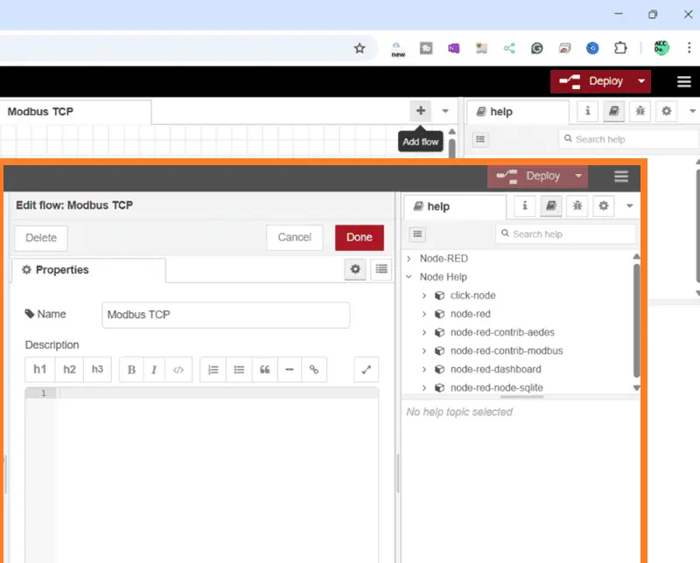Open the flow list dropdown next to Add flow

pos(445,111)
